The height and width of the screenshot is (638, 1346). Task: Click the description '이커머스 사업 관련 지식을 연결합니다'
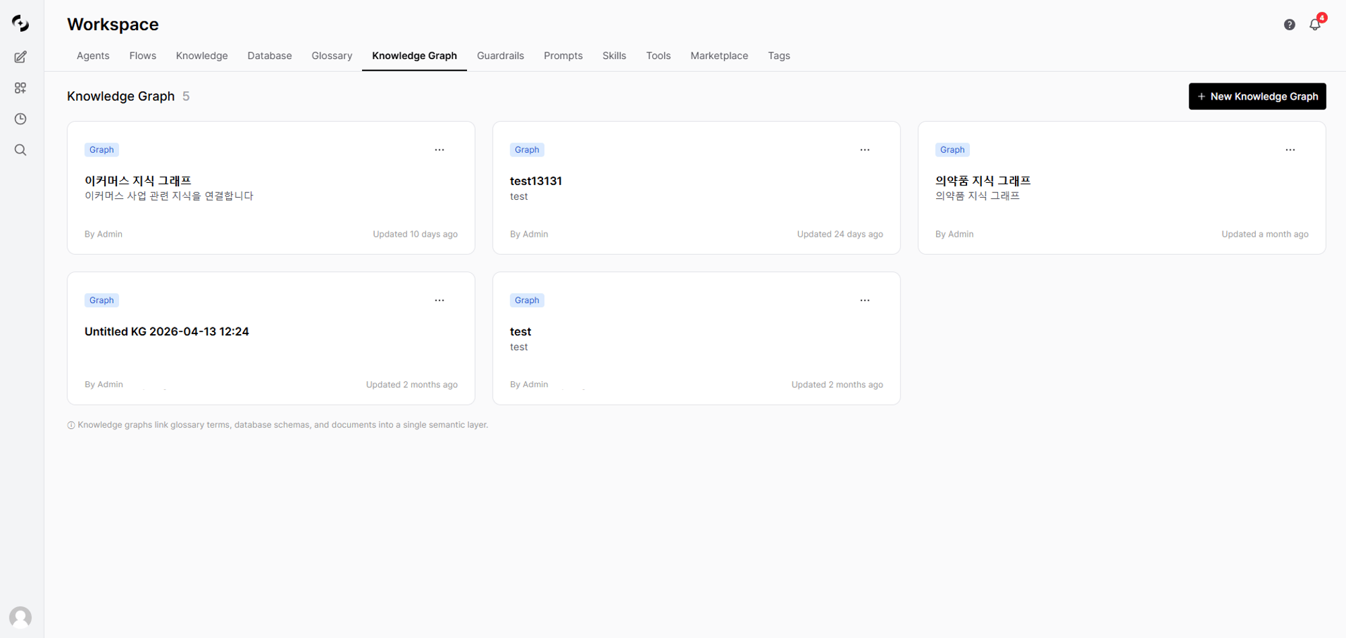click(x=169, y=196)
